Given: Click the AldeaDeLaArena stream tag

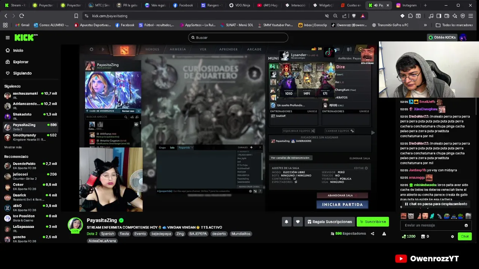Looking at the screenshot, I should point(102,241).
